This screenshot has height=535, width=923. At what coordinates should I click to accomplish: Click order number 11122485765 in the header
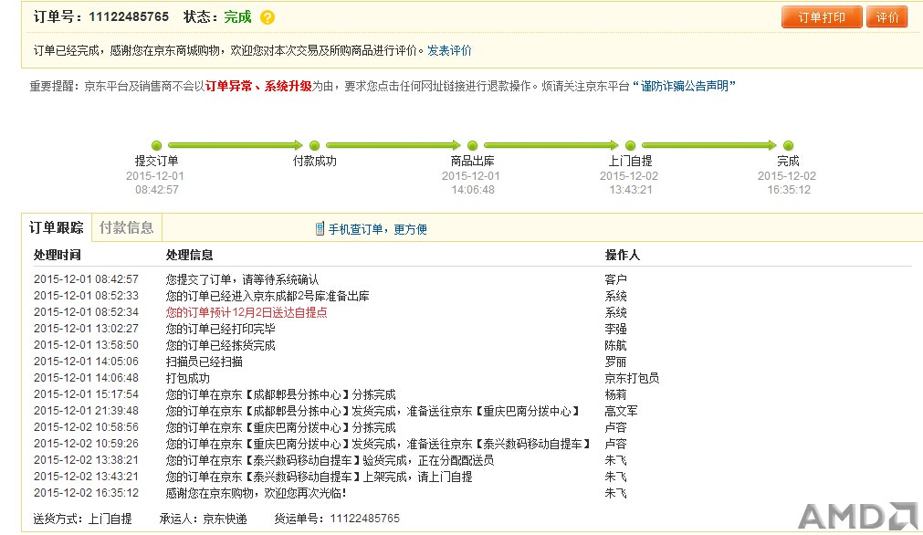pos(129,16)
